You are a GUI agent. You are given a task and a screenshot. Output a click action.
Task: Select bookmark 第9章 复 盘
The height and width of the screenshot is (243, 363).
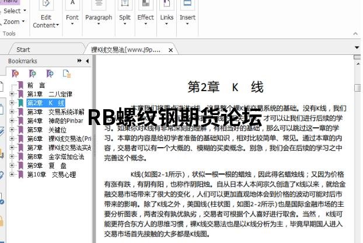click(x=47, y=166)
